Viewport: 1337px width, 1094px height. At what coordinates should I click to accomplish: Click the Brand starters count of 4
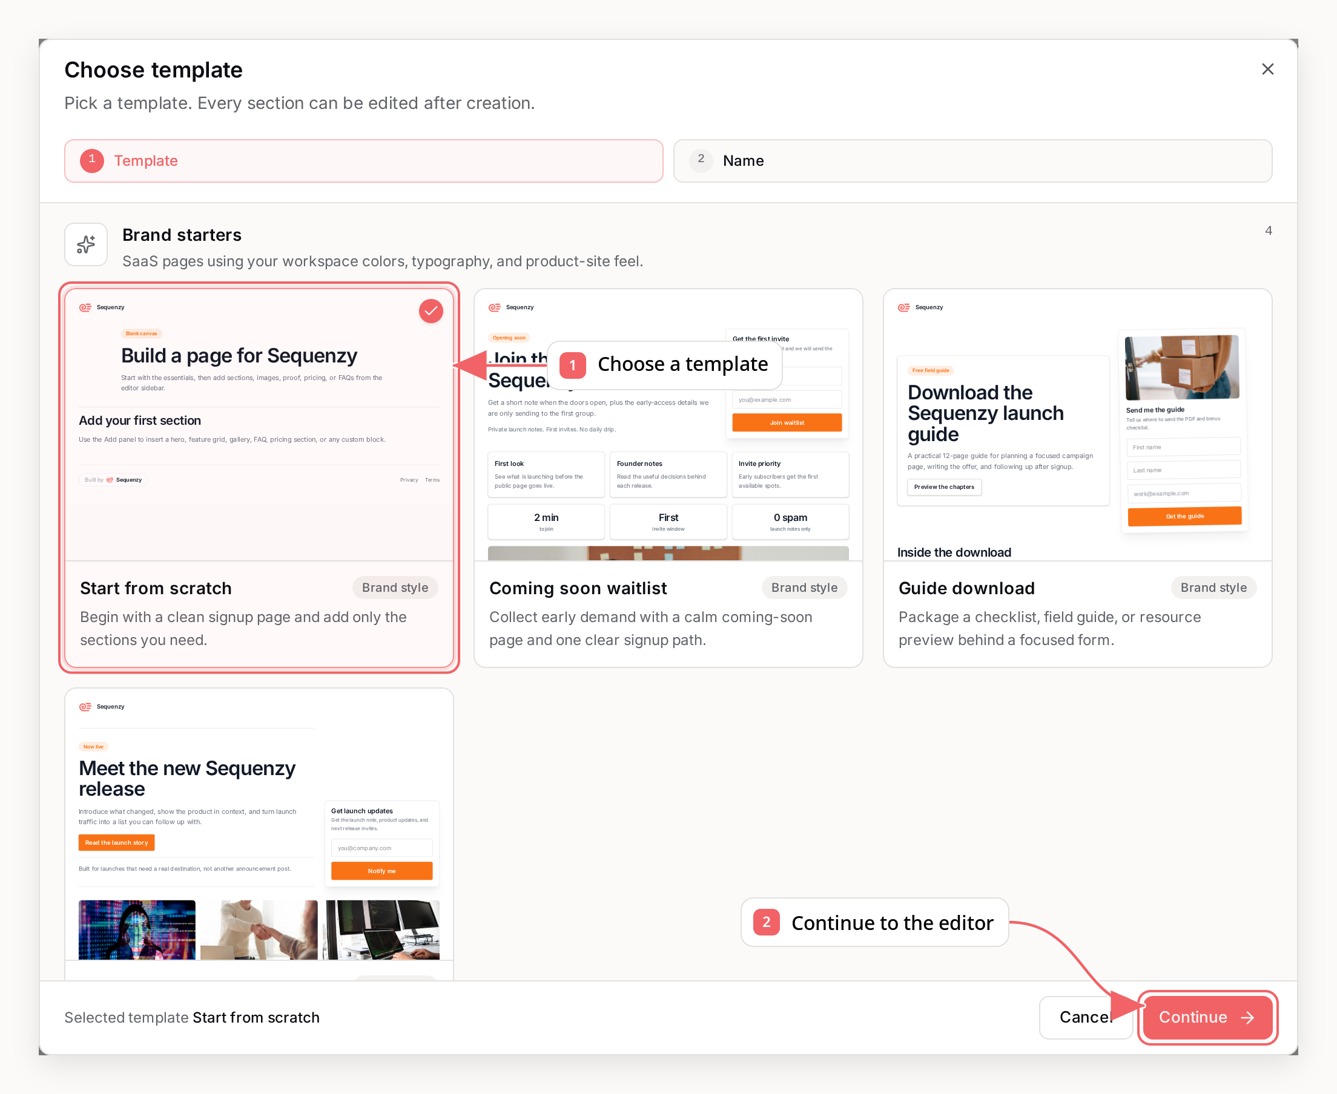tap(1267, 231)
